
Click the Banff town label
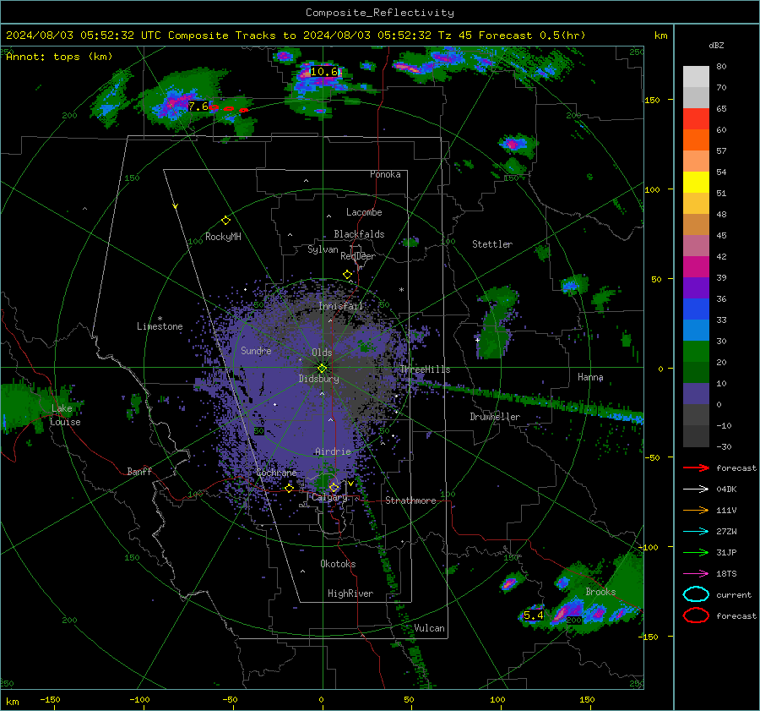pyautogui.click(x=139, y=471)
